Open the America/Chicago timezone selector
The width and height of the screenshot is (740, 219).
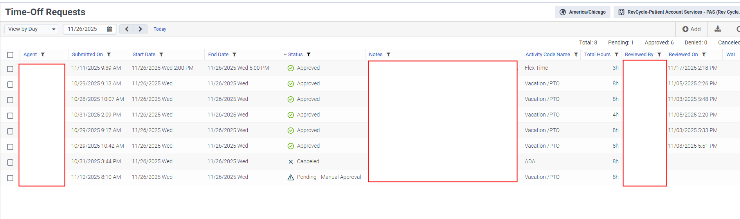[x=583, y=12]
